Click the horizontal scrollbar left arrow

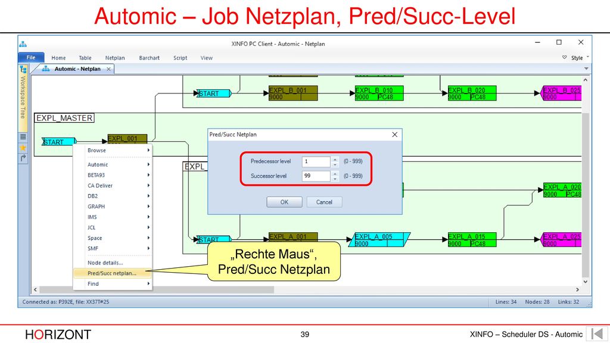(x=35, y=290)
